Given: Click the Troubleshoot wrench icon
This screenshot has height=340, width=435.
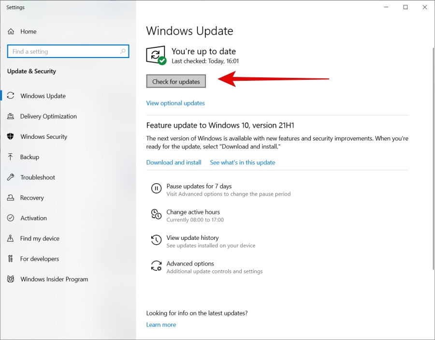Looking at the screenshot, I should coord(11,177).
